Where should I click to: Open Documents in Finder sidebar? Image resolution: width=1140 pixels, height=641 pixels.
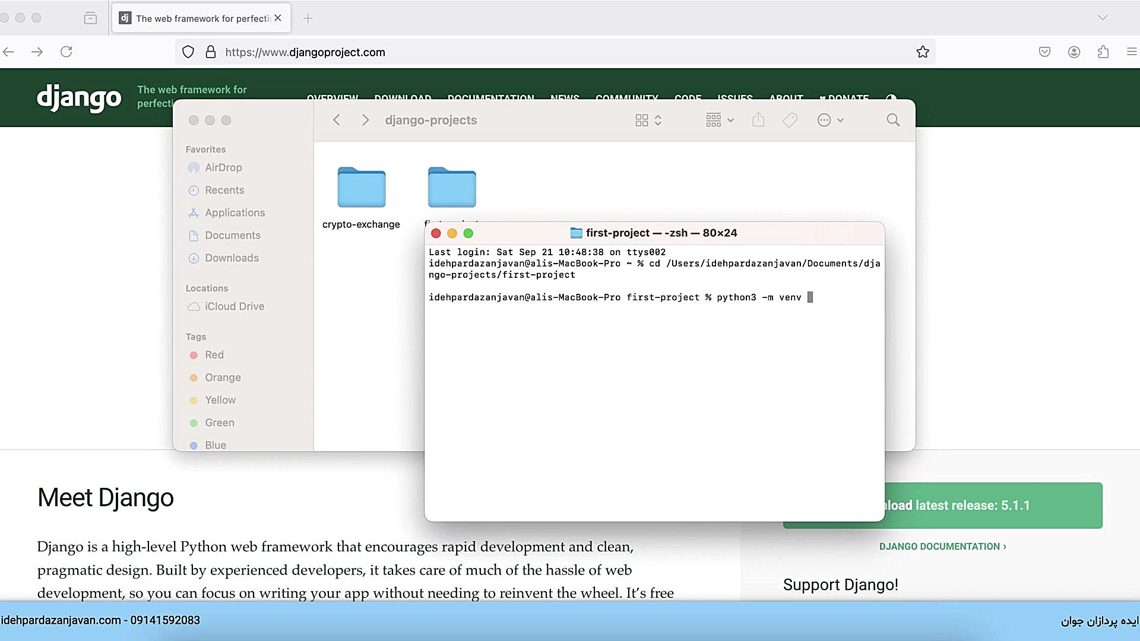tap(232, 236)
